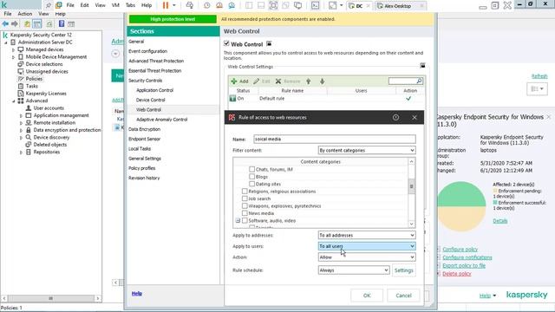Click the lock icon for Web Control Settings
Image resolution: width=555 pixels, height=312 pixels.
(422, 66)
